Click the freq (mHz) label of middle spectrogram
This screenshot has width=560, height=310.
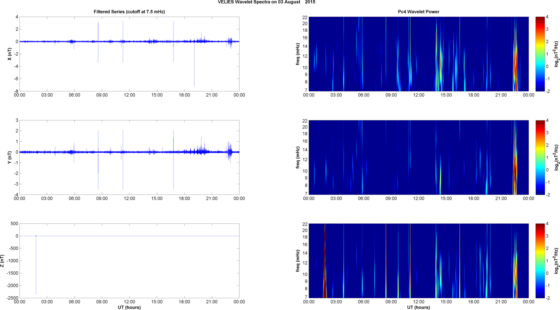tap(298, 157)
